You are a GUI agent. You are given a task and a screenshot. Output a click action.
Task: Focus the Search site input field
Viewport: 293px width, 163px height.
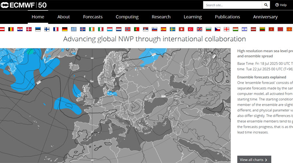tap(233, 5)
